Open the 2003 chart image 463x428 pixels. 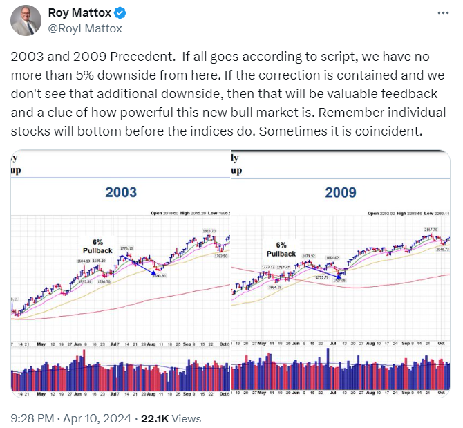coord(120,273)
